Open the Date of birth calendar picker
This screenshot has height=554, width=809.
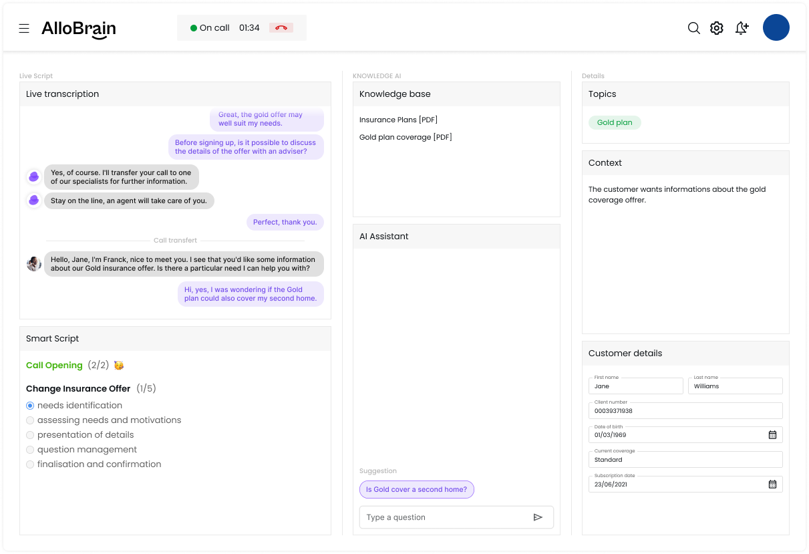tap(772, 435)
